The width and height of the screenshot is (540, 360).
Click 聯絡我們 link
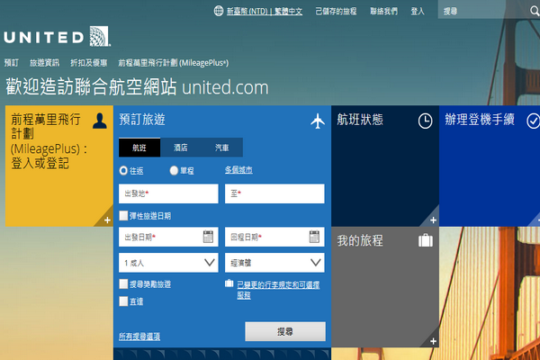coord(384,12)
